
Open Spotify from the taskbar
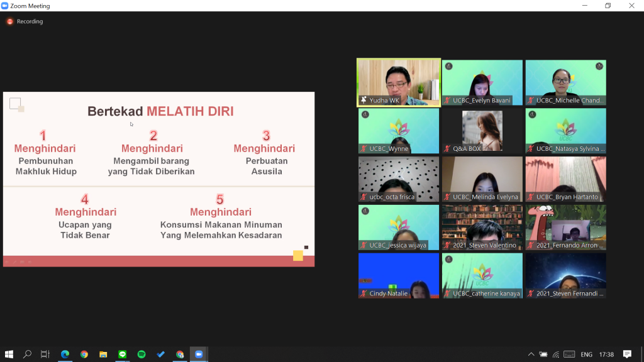point(142,354)
